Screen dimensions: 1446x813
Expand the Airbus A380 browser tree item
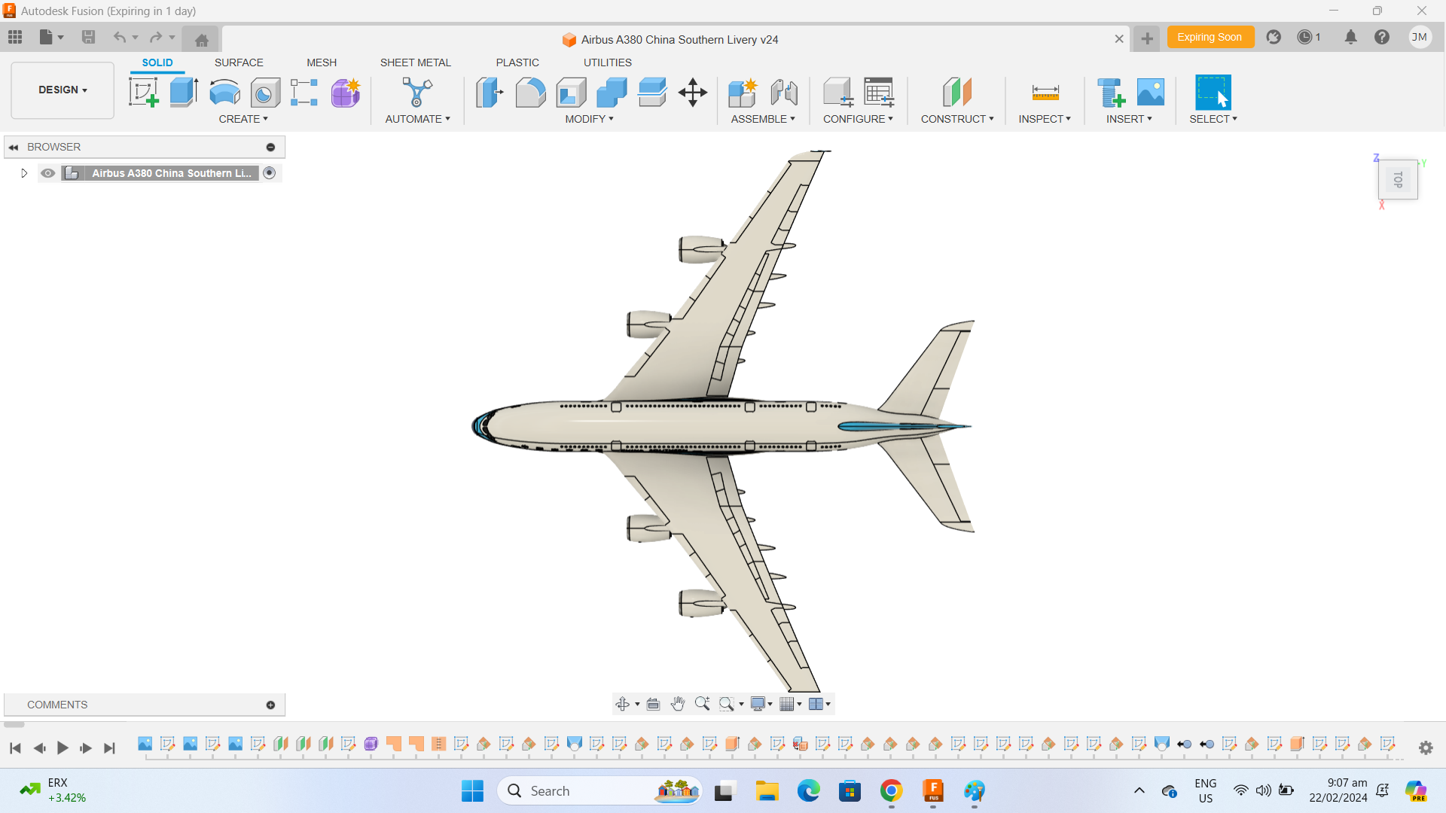23,172
